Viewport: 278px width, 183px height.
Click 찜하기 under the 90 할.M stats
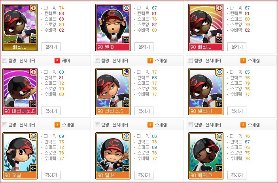[x=144, y=175]
